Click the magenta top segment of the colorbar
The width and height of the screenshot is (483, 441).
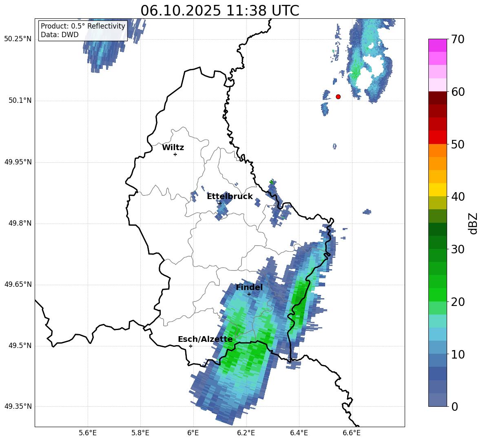pyautogui.click(x=437, y=45)
